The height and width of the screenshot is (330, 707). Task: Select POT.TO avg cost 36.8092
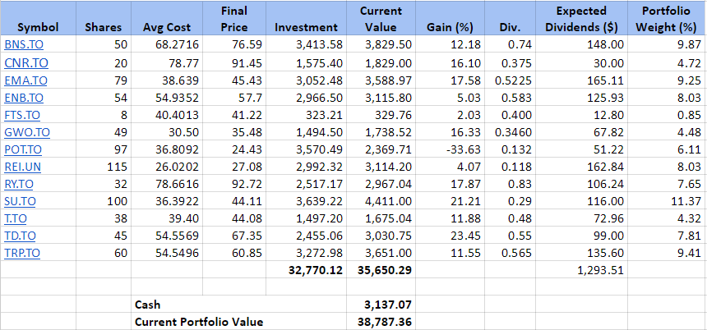(x=166, y=150)
